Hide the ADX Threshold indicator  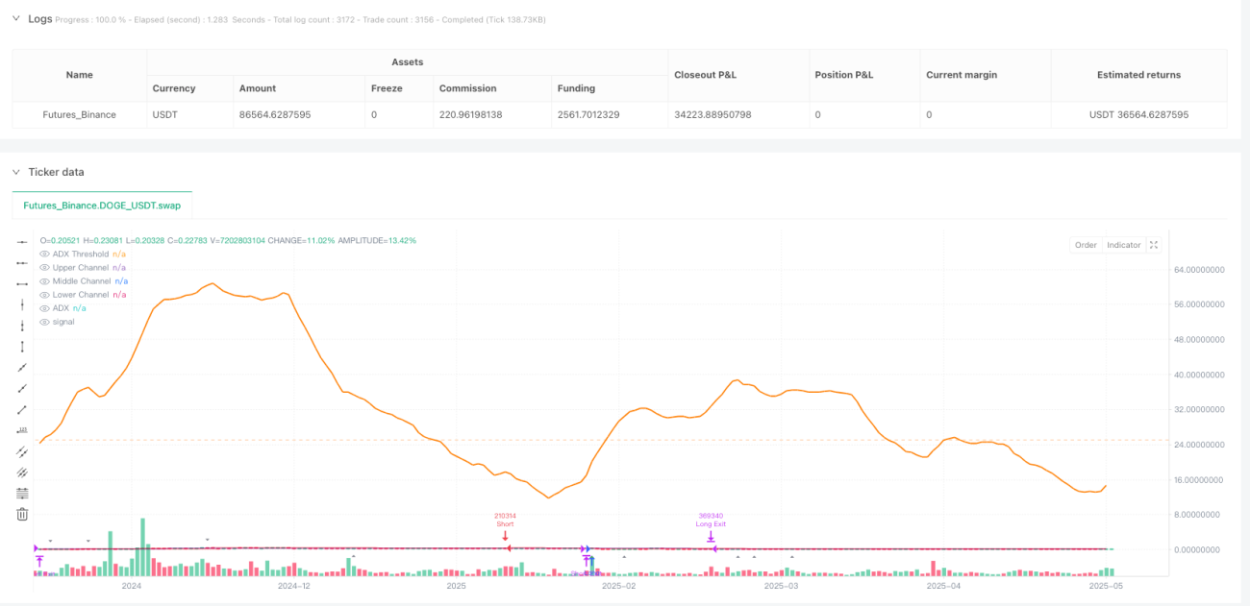[x=44, y=254]
